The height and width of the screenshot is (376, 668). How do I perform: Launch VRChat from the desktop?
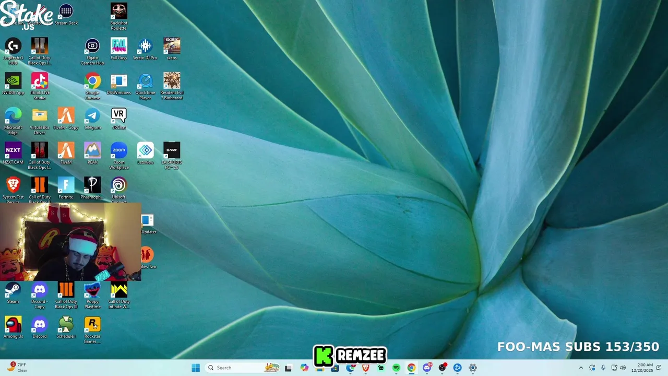118,119
